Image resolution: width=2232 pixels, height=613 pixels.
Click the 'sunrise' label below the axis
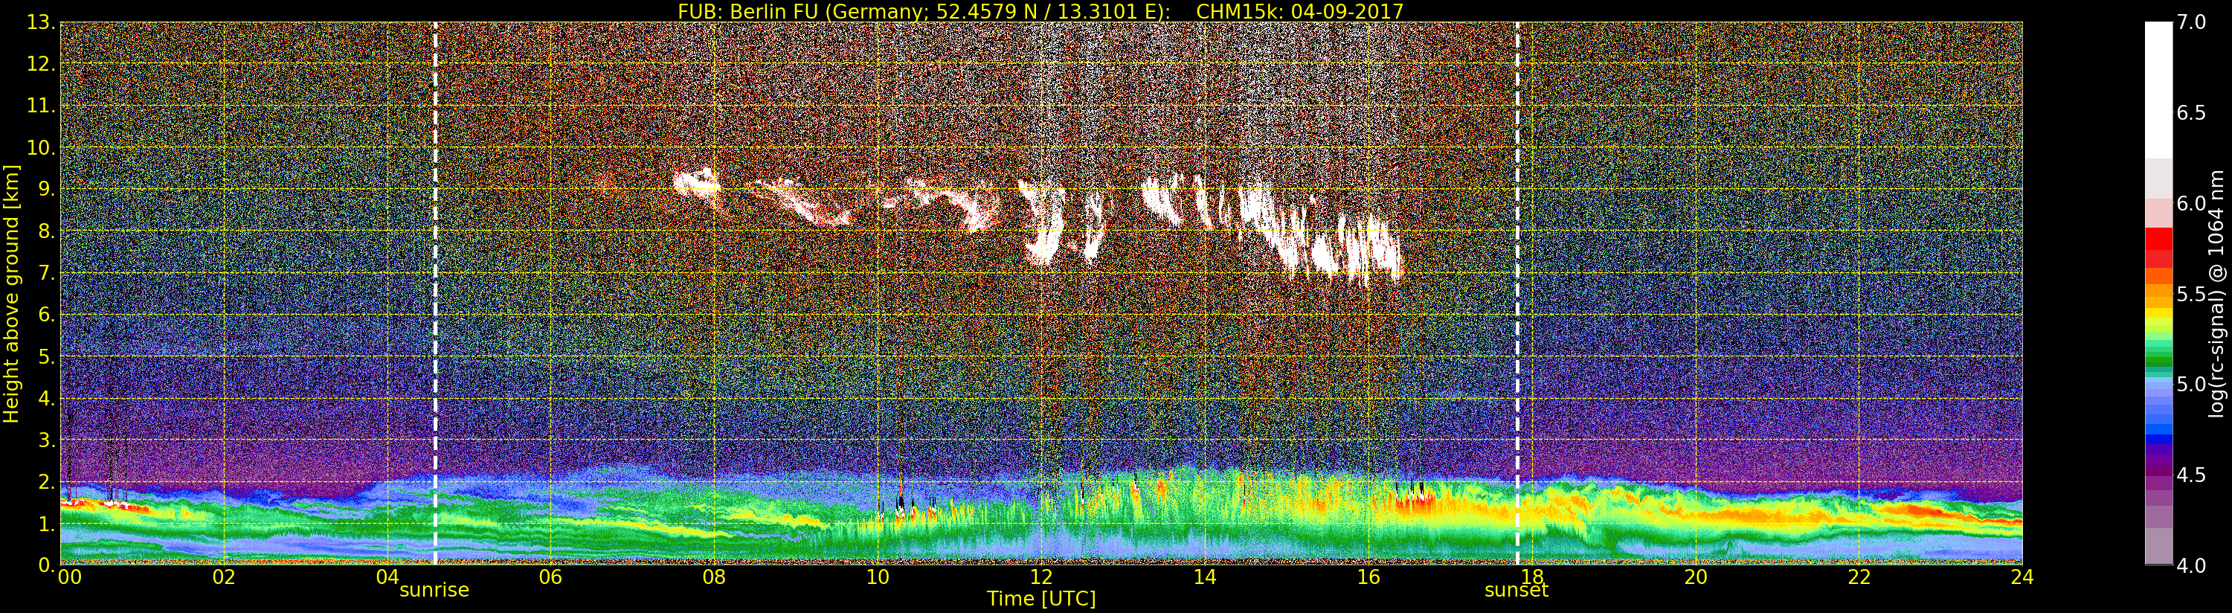434,591
